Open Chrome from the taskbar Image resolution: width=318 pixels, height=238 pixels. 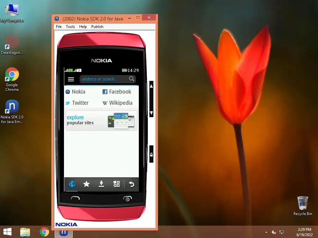(44, 232)
